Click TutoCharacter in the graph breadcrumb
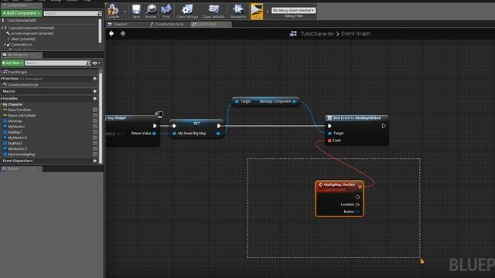 pyautogui.click(x=317, y=33)
